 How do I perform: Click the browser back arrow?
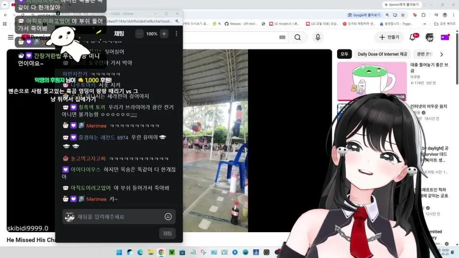click(x=6, y=15)
